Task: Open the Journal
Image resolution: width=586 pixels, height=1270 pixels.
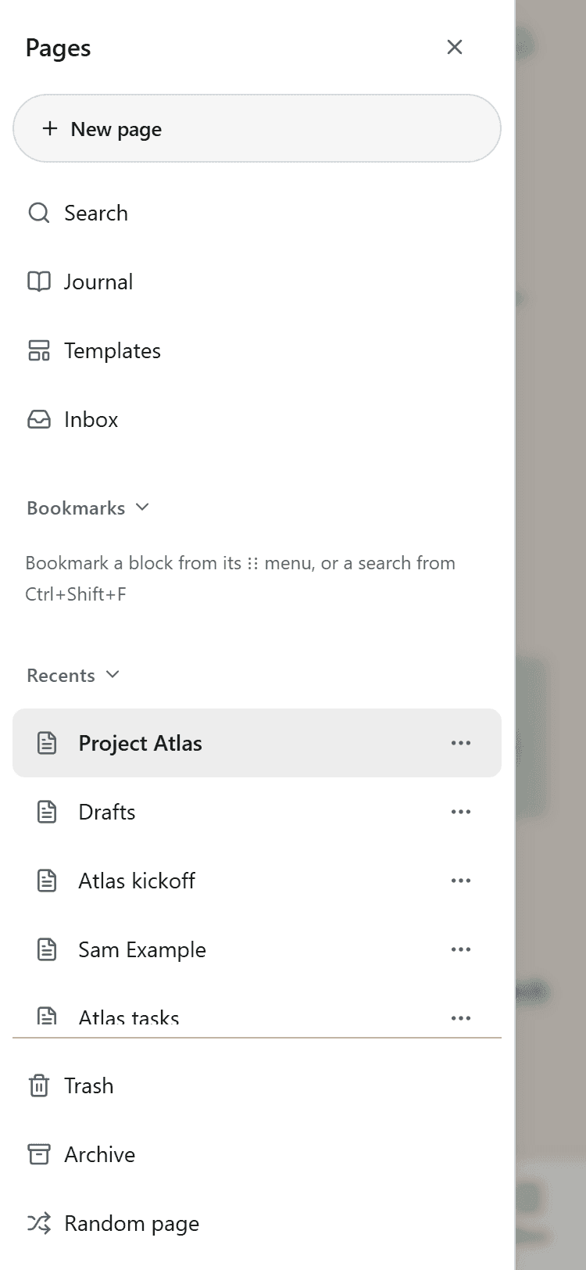Action: tap(257, 282)
